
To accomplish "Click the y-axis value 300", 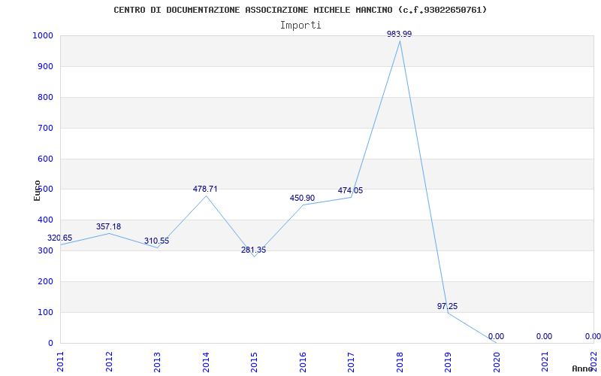I will point(45,250).
